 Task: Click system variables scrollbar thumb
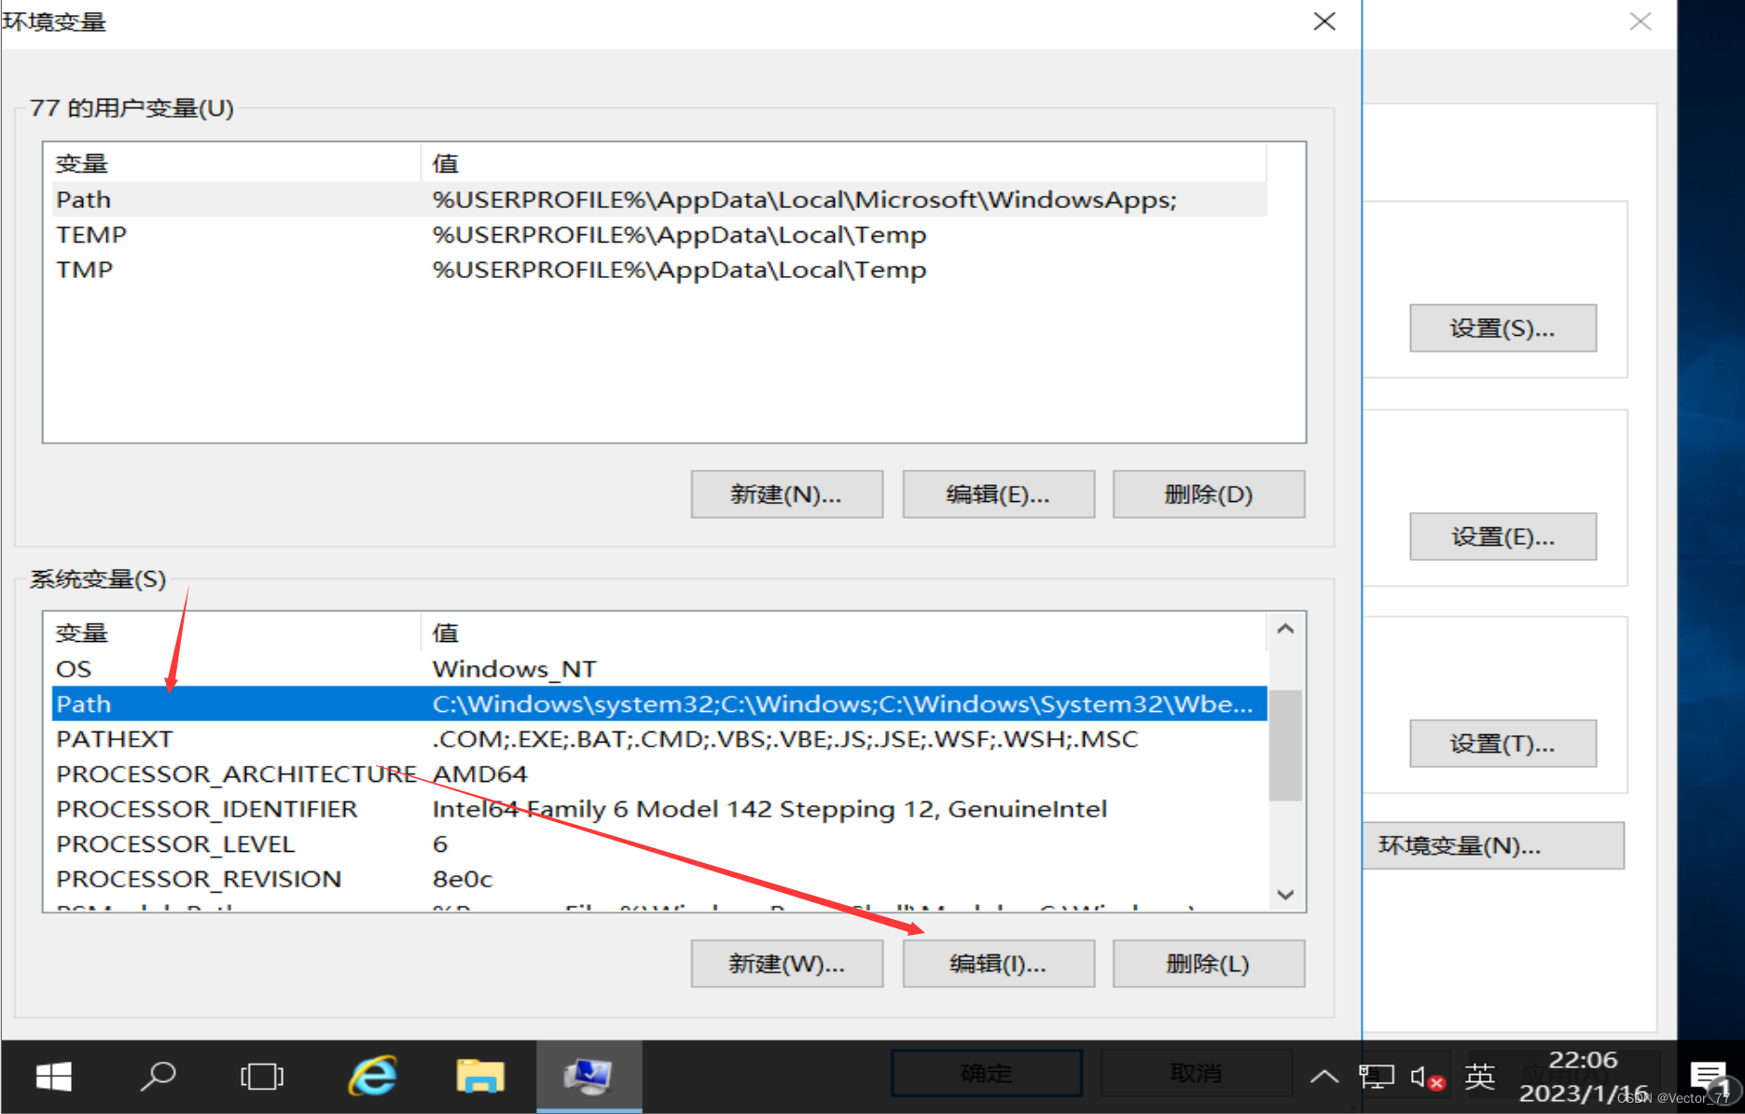[x=1286, y=745]
